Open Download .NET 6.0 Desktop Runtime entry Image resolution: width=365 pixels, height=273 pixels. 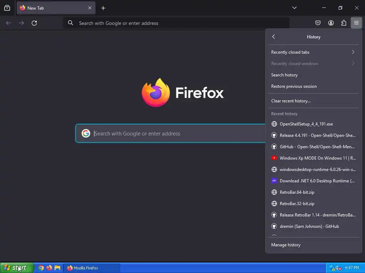click(x=314, y=181)
